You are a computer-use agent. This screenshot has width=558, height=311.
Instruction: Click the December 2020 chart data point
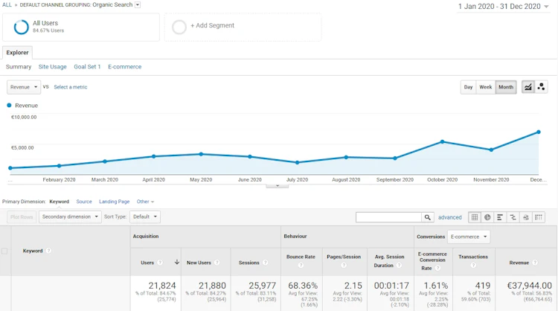point(539,132)
